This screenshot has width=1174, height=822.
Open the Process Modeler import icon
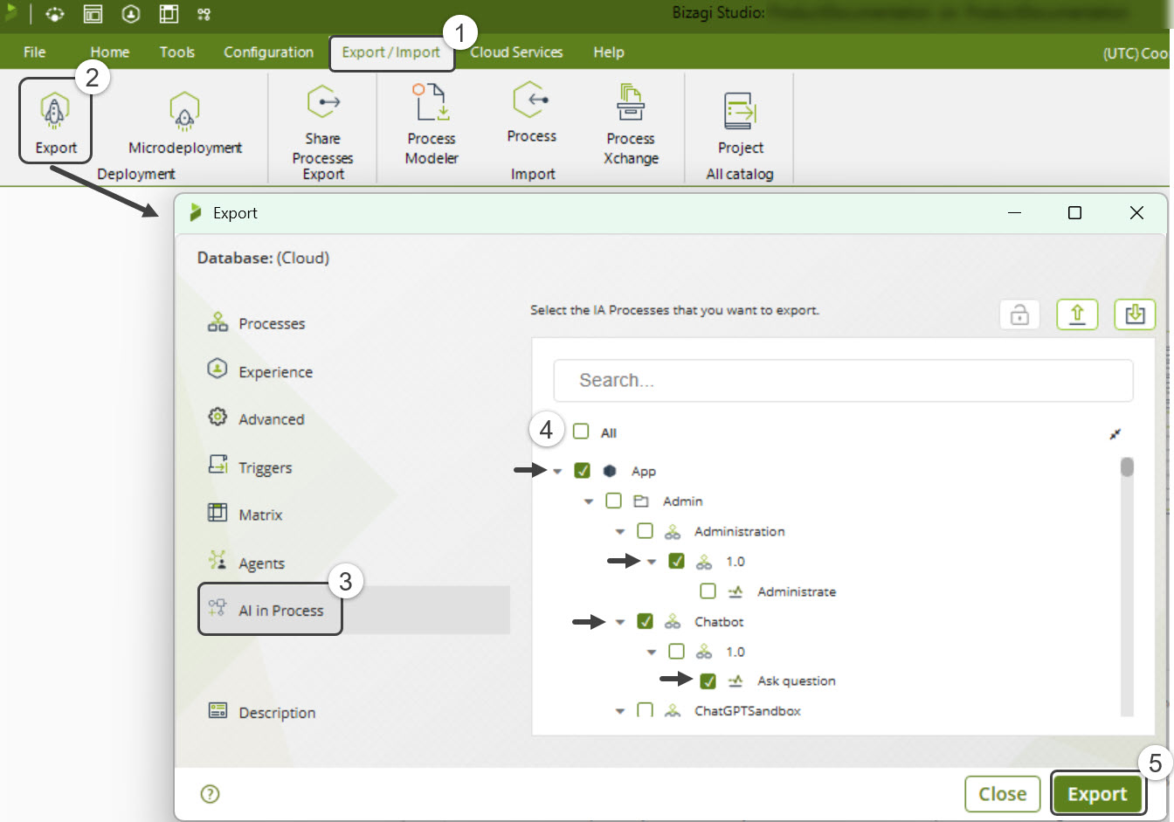[432, 103]
